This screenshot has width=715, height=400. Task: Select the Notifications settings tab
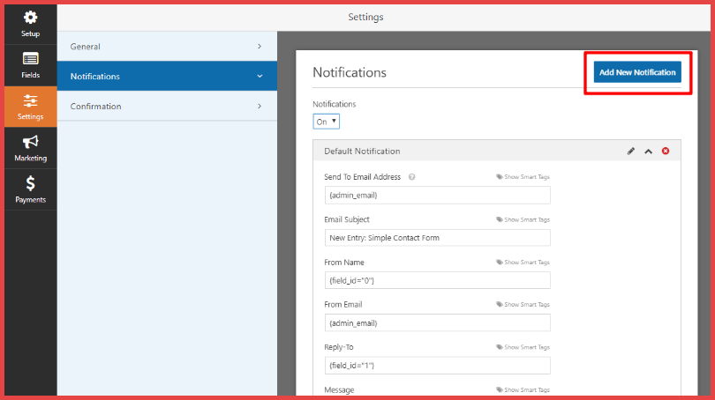point(166,77)
